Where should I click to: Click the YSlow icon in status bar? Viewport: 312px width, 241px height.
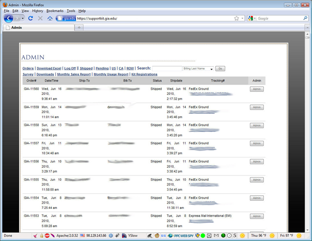124,236
